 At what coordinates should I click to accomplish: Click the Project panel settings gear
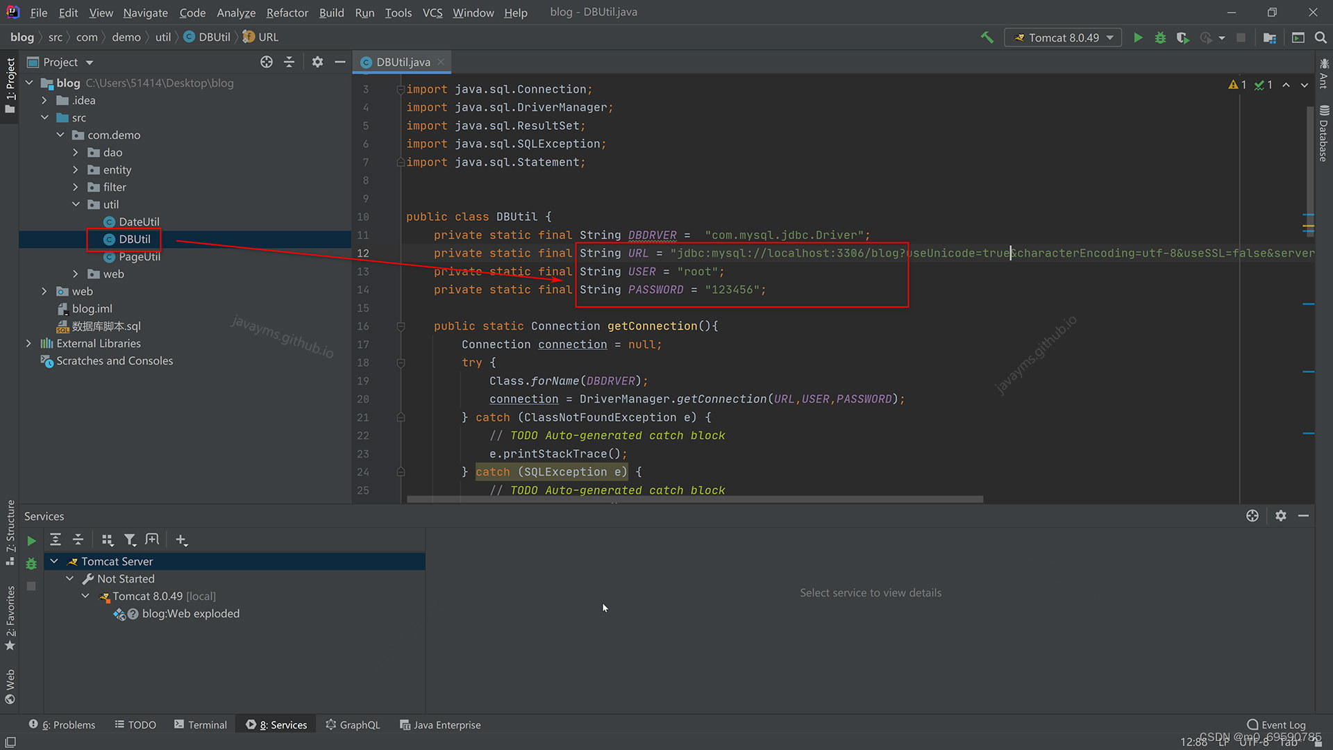point(317,62)
